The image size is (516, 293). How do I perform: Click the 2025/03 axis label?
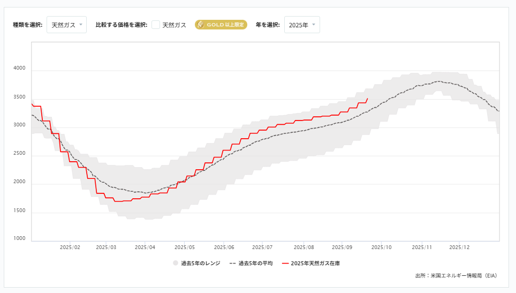[x=106, y=247]
